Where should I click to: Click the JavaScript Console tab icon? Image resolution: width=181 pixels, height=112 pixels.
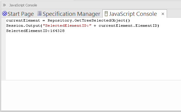click(106, 14)
